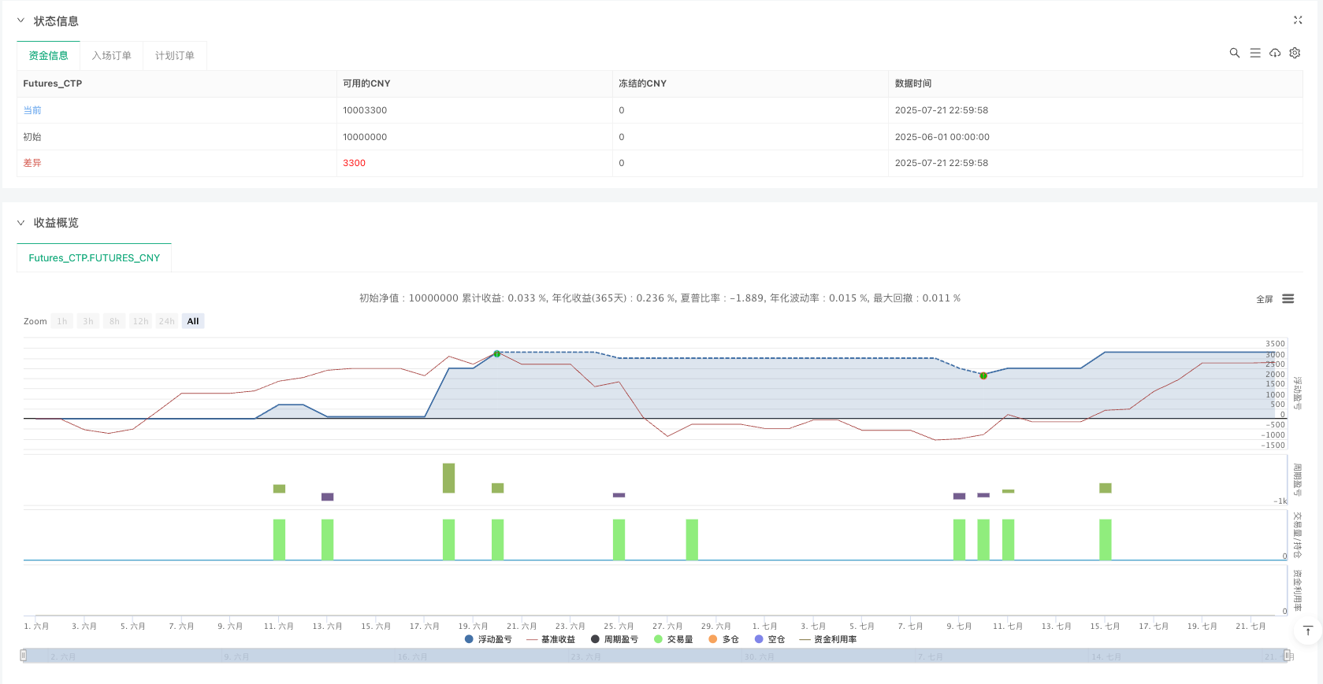The height and width of the screenshot is (684, 1323).
Task: Click the left handle of the range navigator
Action: coord(24,655)
